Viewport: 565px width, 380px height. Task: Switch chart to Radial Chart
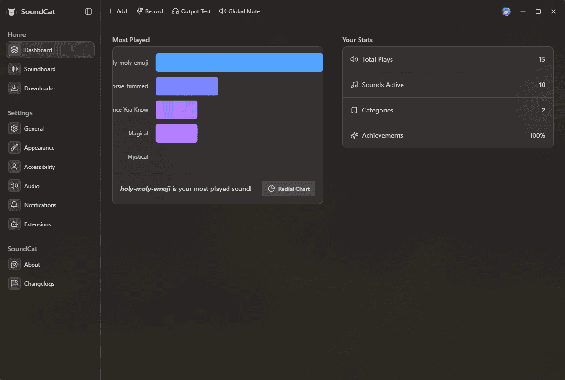(x=289, y=189)
